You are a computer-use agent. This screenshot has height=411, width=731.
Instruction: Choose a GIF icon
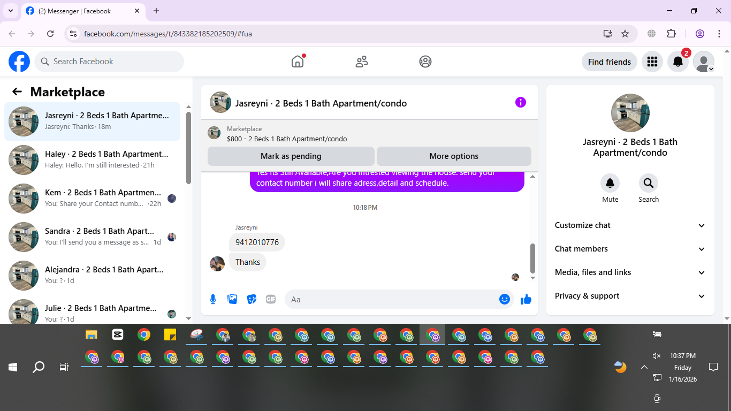coord(271,299)
